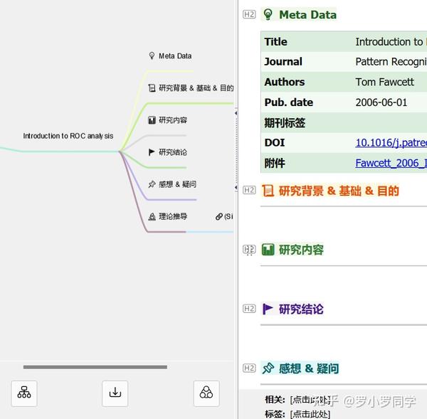The width and height of the screenshot is (427, 419).
Task: Click green chart icon in 研究内容 heading
Action: pyautogui.click(x=268, y=250)
